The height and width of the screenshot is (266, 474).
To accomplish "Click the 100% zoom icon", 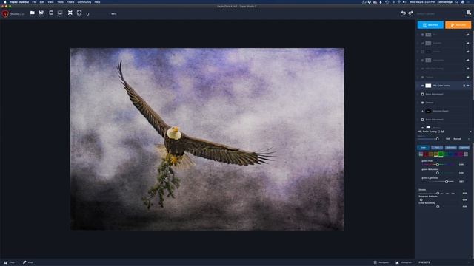I will point(79,13).
